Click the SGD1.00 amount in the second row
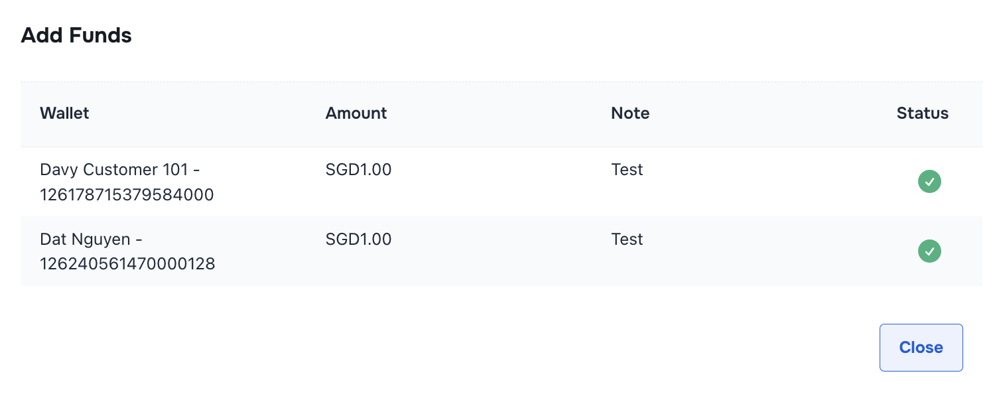 point(358,239)
